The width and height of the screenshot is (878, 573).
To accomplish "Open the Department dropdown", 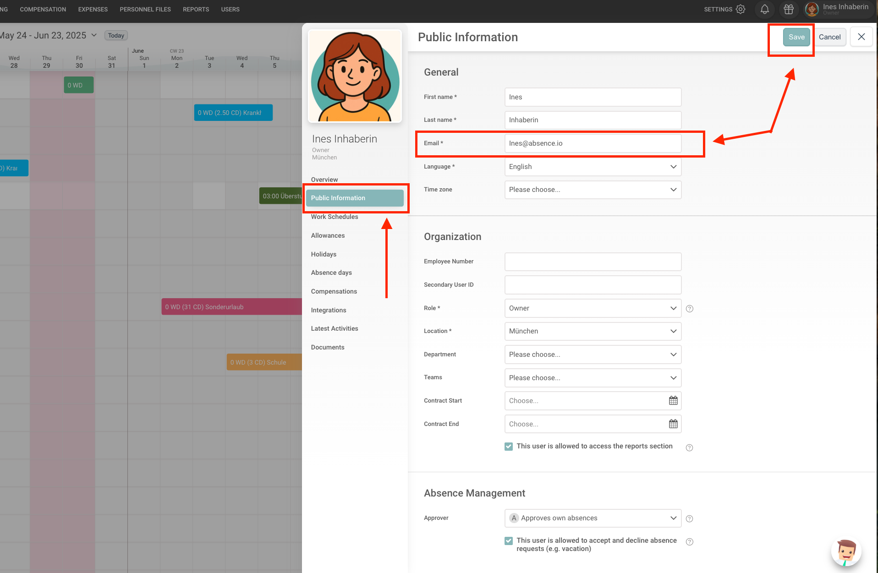I will tap(593, 355).
